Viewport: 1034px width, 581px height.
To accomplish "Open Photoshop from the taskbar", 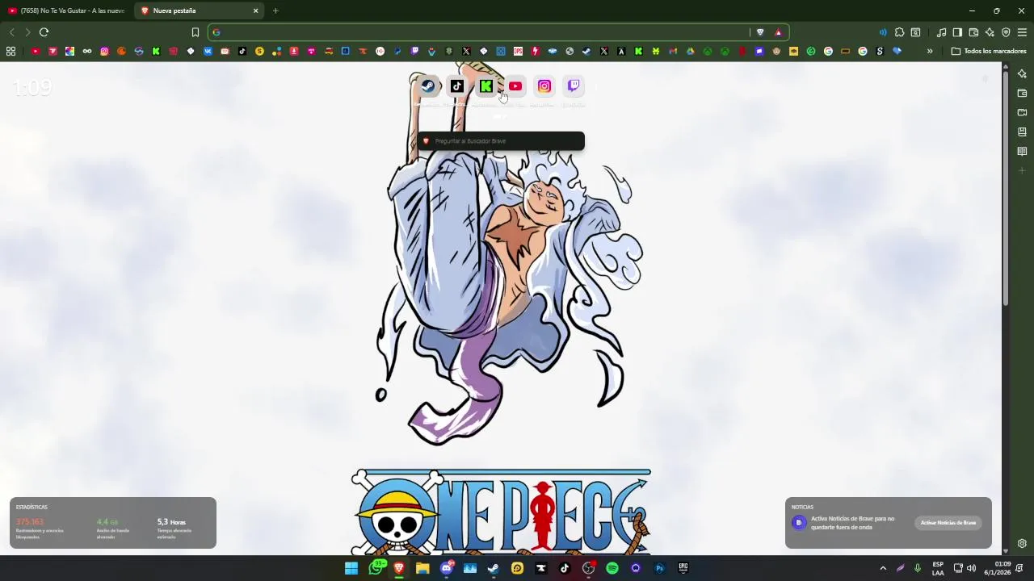I will coord(659,568).
